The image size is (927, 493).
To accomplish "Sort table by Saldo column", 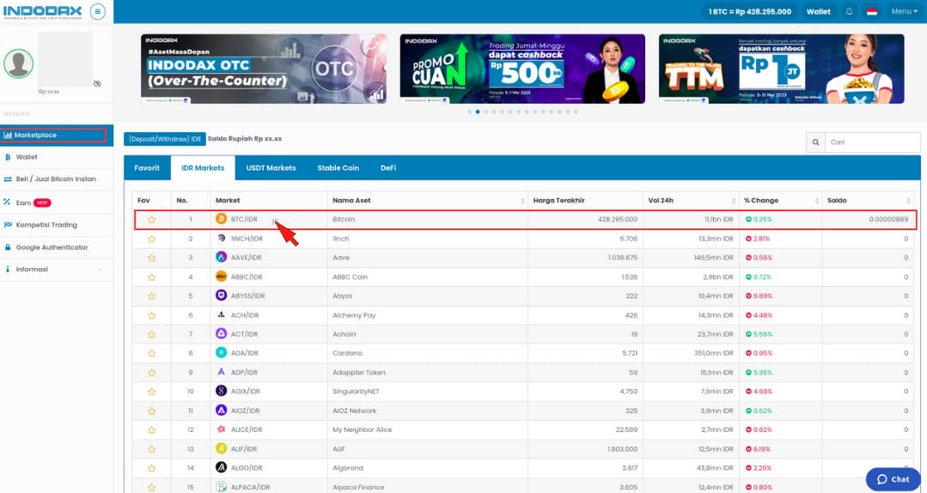I will pos(867,200).
